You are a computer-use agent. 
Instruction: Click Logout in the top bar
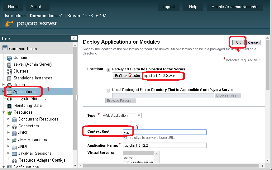tap(169, 7)
